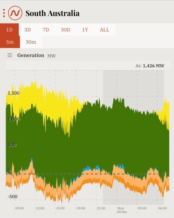Click the Mon 28 Dec axis label
The width and height of the screenshot is (174, 218).
point(120,210)
